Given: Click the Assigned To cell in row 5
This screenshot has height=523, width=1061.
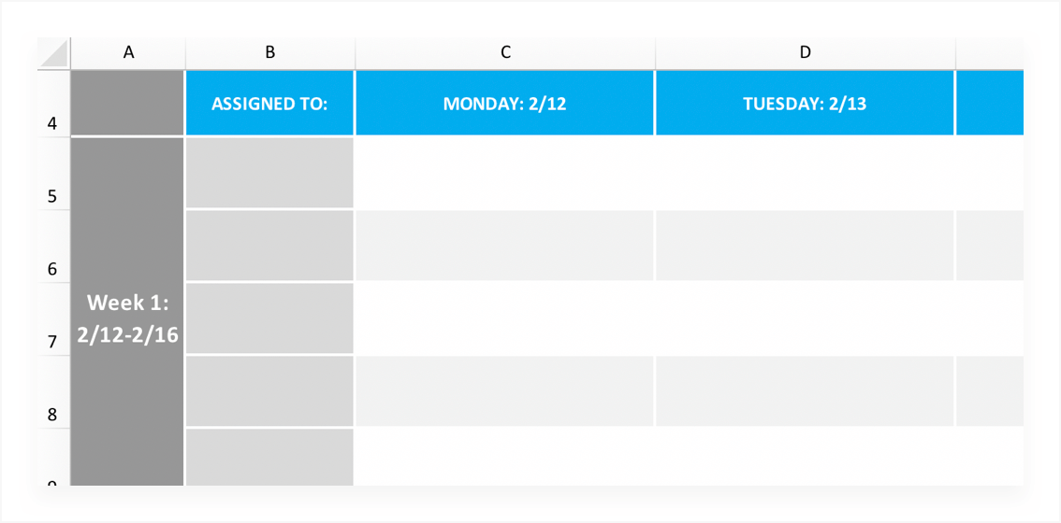Looking at the screenshot, I should [x=269, y=173].
